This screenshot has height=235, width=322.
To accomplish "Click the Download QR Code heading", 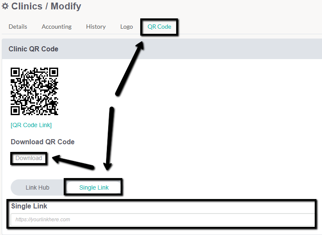I will pos(42,142).
